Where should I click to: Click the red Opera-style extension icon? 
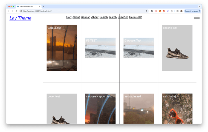pos(164,11)
